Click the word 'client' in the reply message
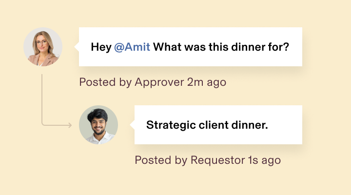 click(x=214, y=125)
